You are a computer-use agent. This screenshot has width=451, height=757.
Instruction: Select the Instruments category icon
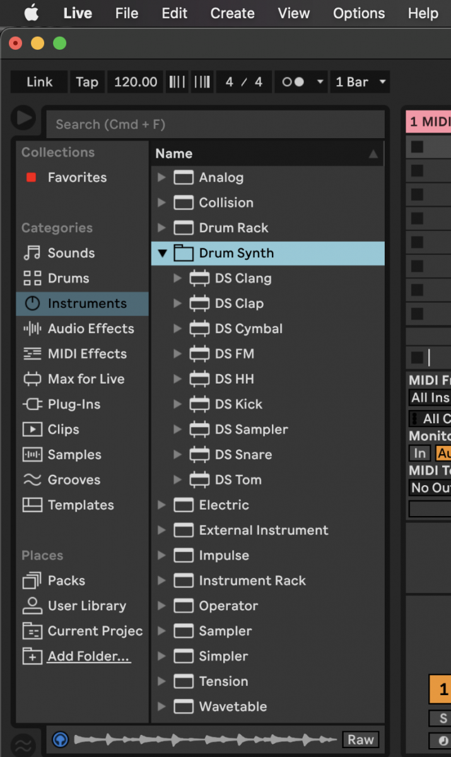coord(32,303)
